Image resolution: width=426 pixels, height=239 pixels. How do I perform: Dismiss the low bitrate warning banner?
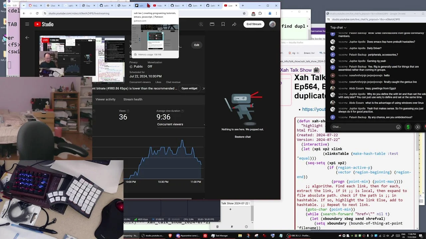point(204,88)
